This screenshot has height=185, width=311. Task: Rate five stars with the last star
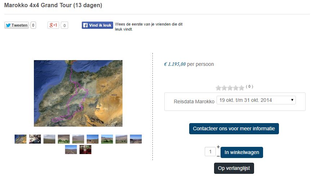pos(241,88)
